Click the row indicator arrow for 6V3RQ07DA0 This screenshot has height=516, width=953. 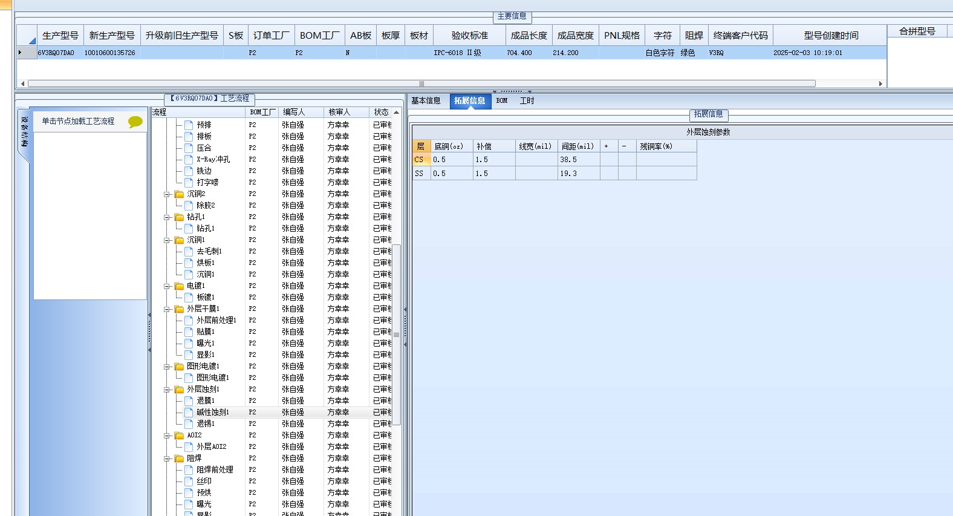click(x=21, y=53)
